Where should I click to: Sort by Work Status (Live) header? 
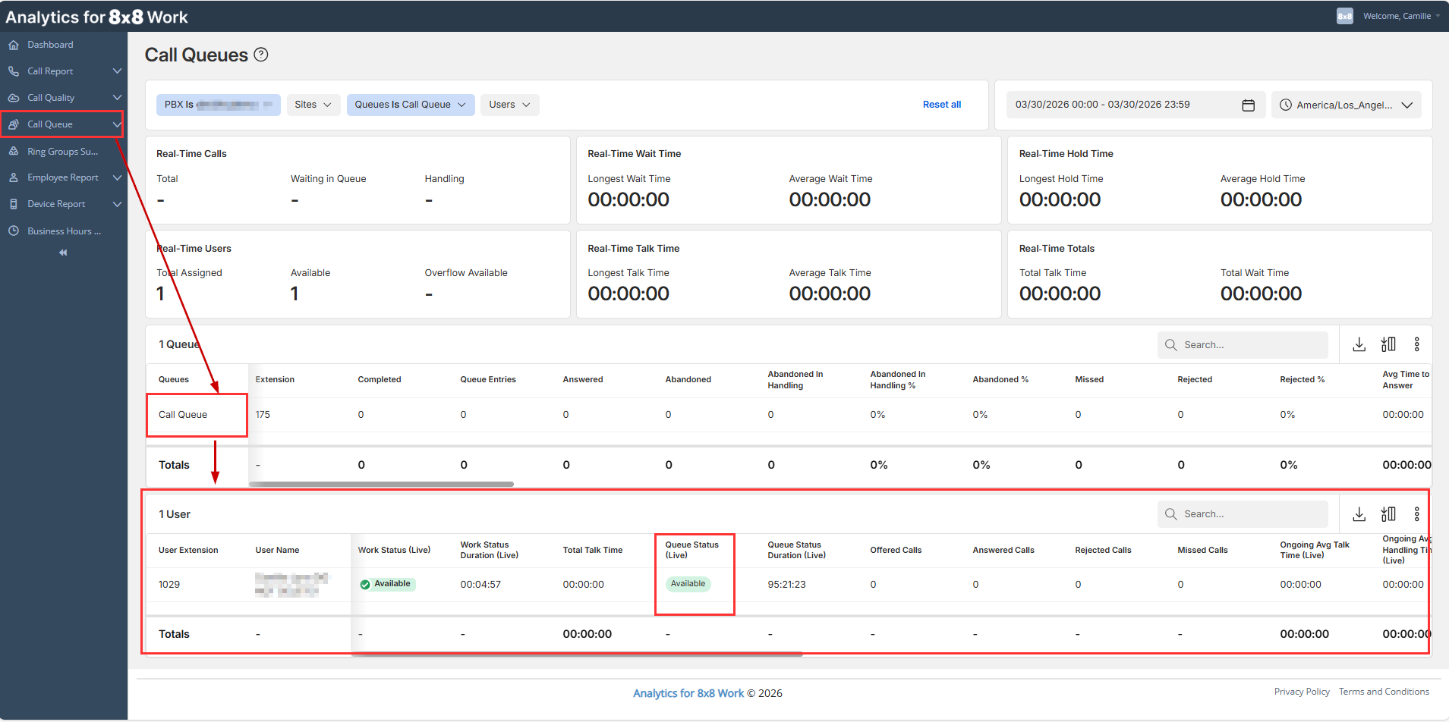point(394,551)
